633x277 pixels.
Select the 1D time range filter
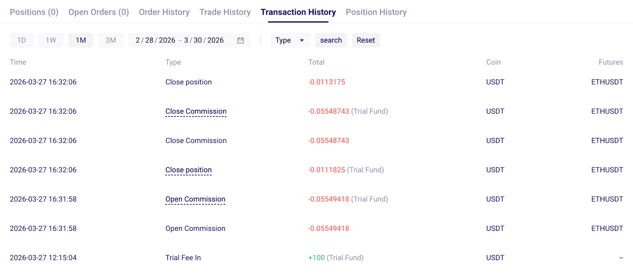(21, 40)
